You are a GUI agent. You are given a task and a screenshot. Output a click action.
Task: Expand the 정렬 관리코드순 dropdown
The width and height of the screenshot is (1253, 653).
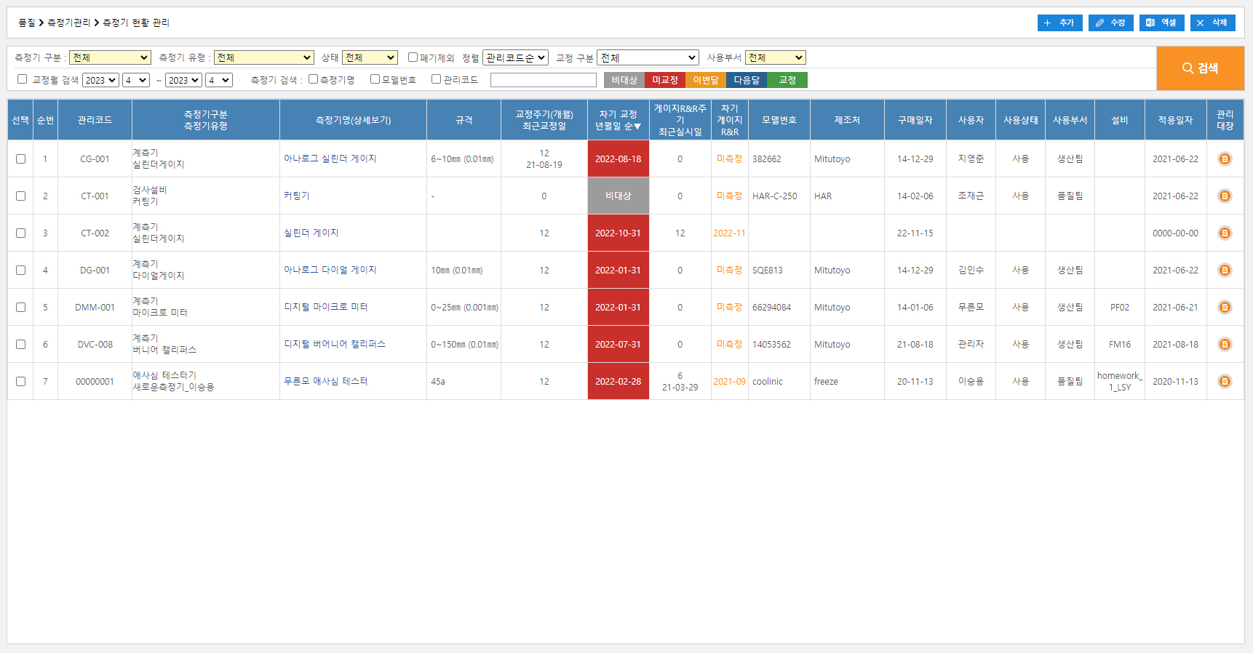[515, 57]
